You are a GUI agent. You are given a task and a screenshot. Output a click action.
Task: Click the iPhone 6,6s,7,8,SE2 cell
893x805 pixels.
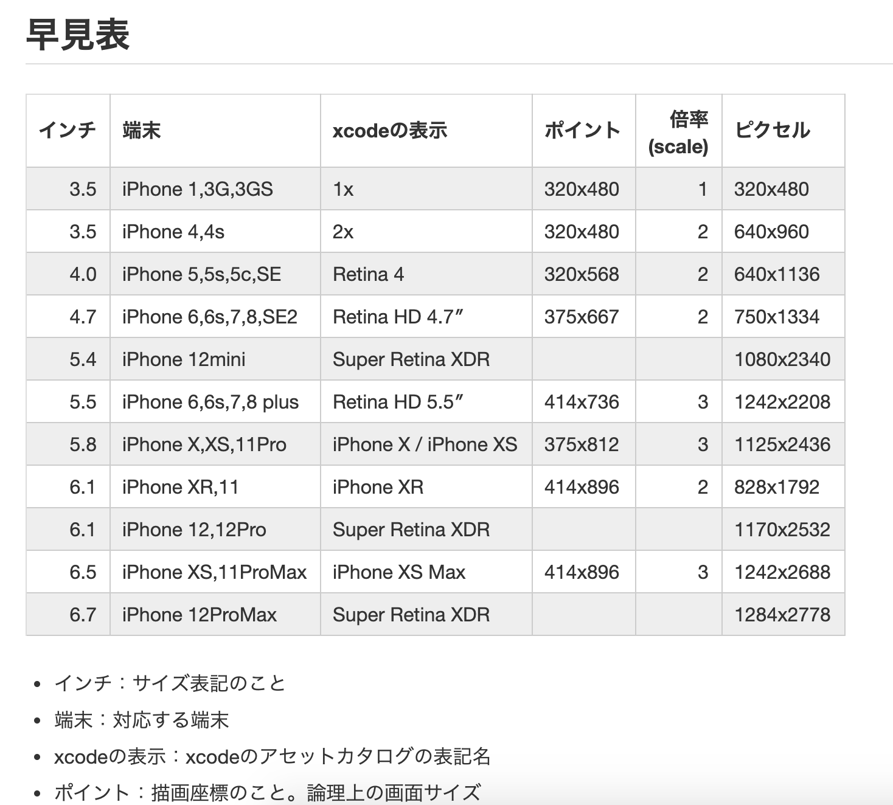click(x=215, y=317)
